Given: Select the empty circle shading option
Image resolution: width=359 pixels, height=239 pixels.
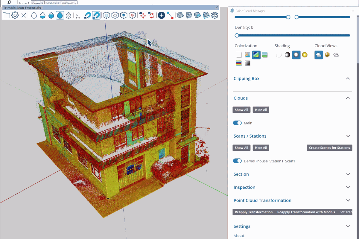Looking at the screenshot, I should (279, 55).
